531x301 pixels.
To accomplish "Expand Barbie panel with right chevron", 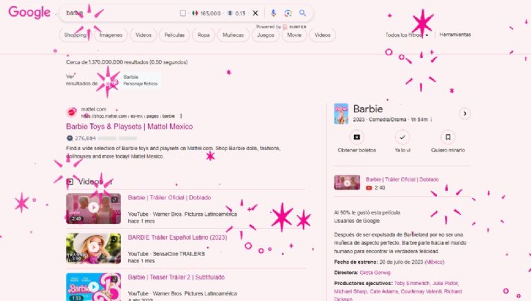I will coord(465,113).
